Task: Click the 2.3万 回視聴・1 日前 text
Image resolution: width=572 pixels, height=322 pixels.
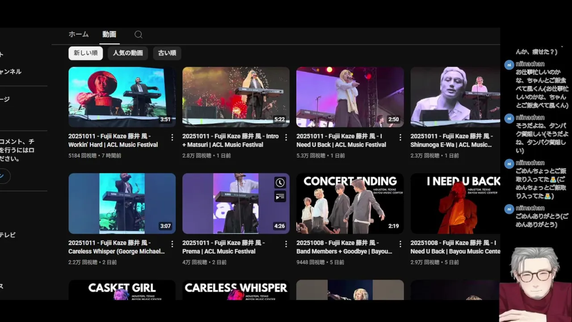Action: [x=435, y=156]
